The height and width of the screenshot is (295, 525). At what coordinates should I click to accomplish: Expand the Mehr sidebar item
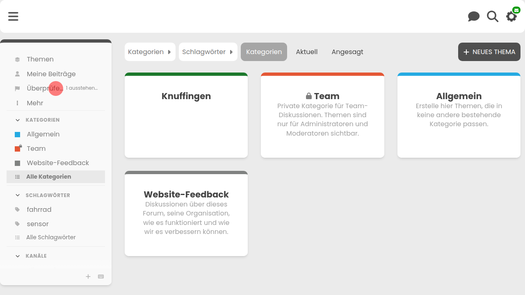click(x=35, y=103)
